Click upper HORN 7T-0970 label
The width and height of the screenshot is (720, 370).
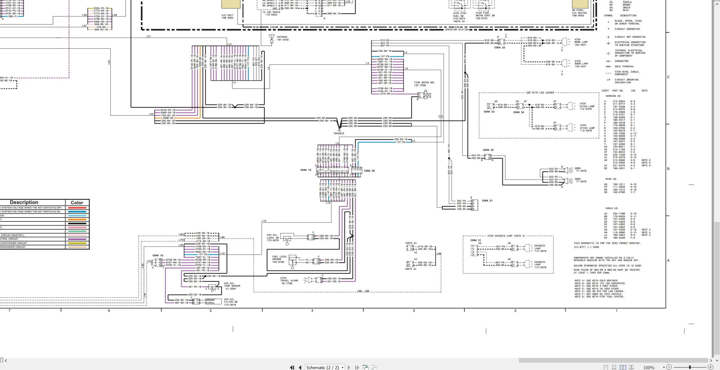click(580, 170)
